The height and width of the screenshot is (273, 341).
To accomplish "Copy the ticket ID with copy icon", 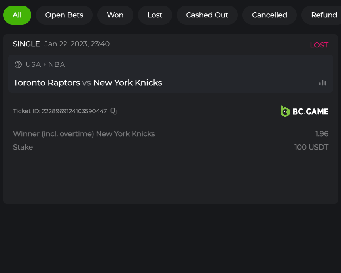I will [x=114, y=111].
